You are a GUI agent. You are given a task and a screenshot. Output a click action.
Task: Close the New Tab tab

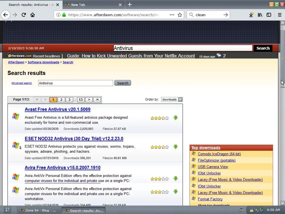(x=120, y=5)
